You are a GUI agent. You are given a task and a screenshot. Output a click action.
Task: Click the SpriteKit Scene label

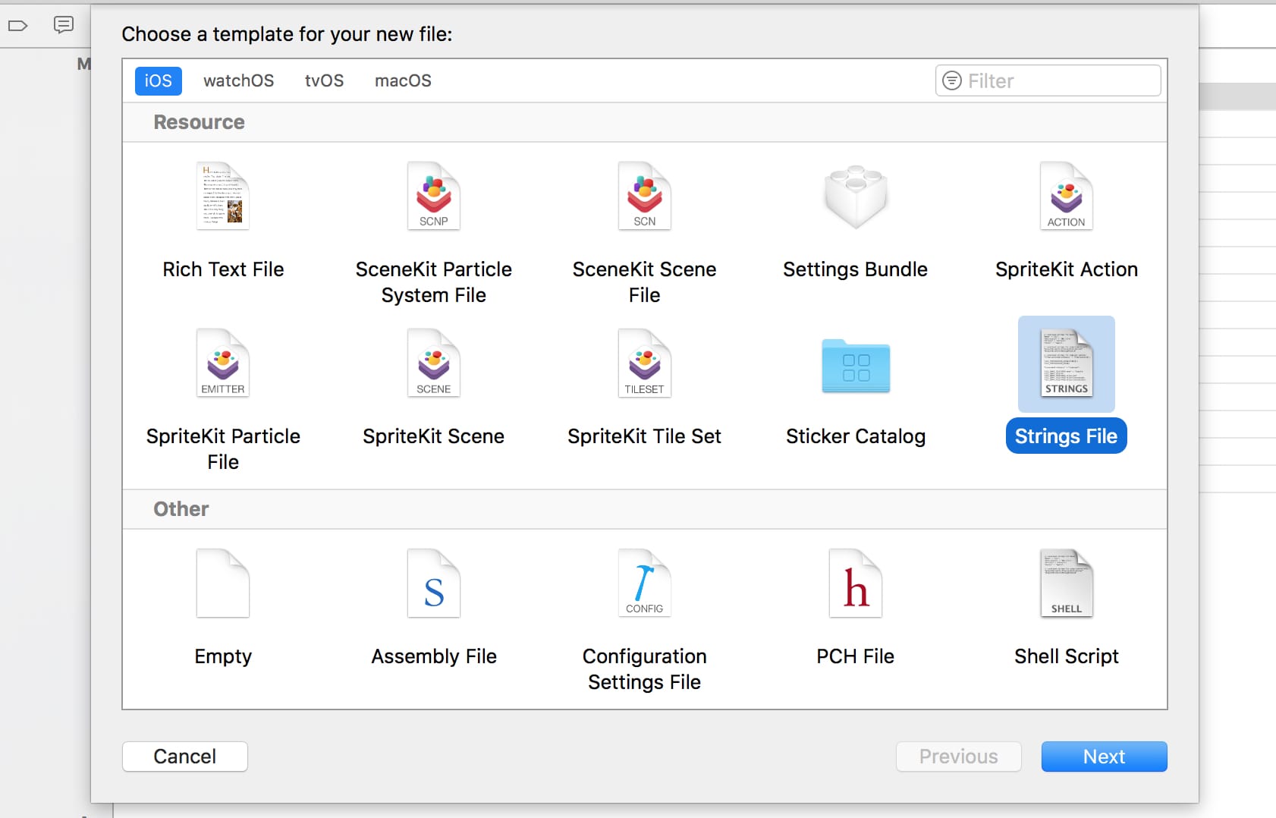(x=434, y=436)
